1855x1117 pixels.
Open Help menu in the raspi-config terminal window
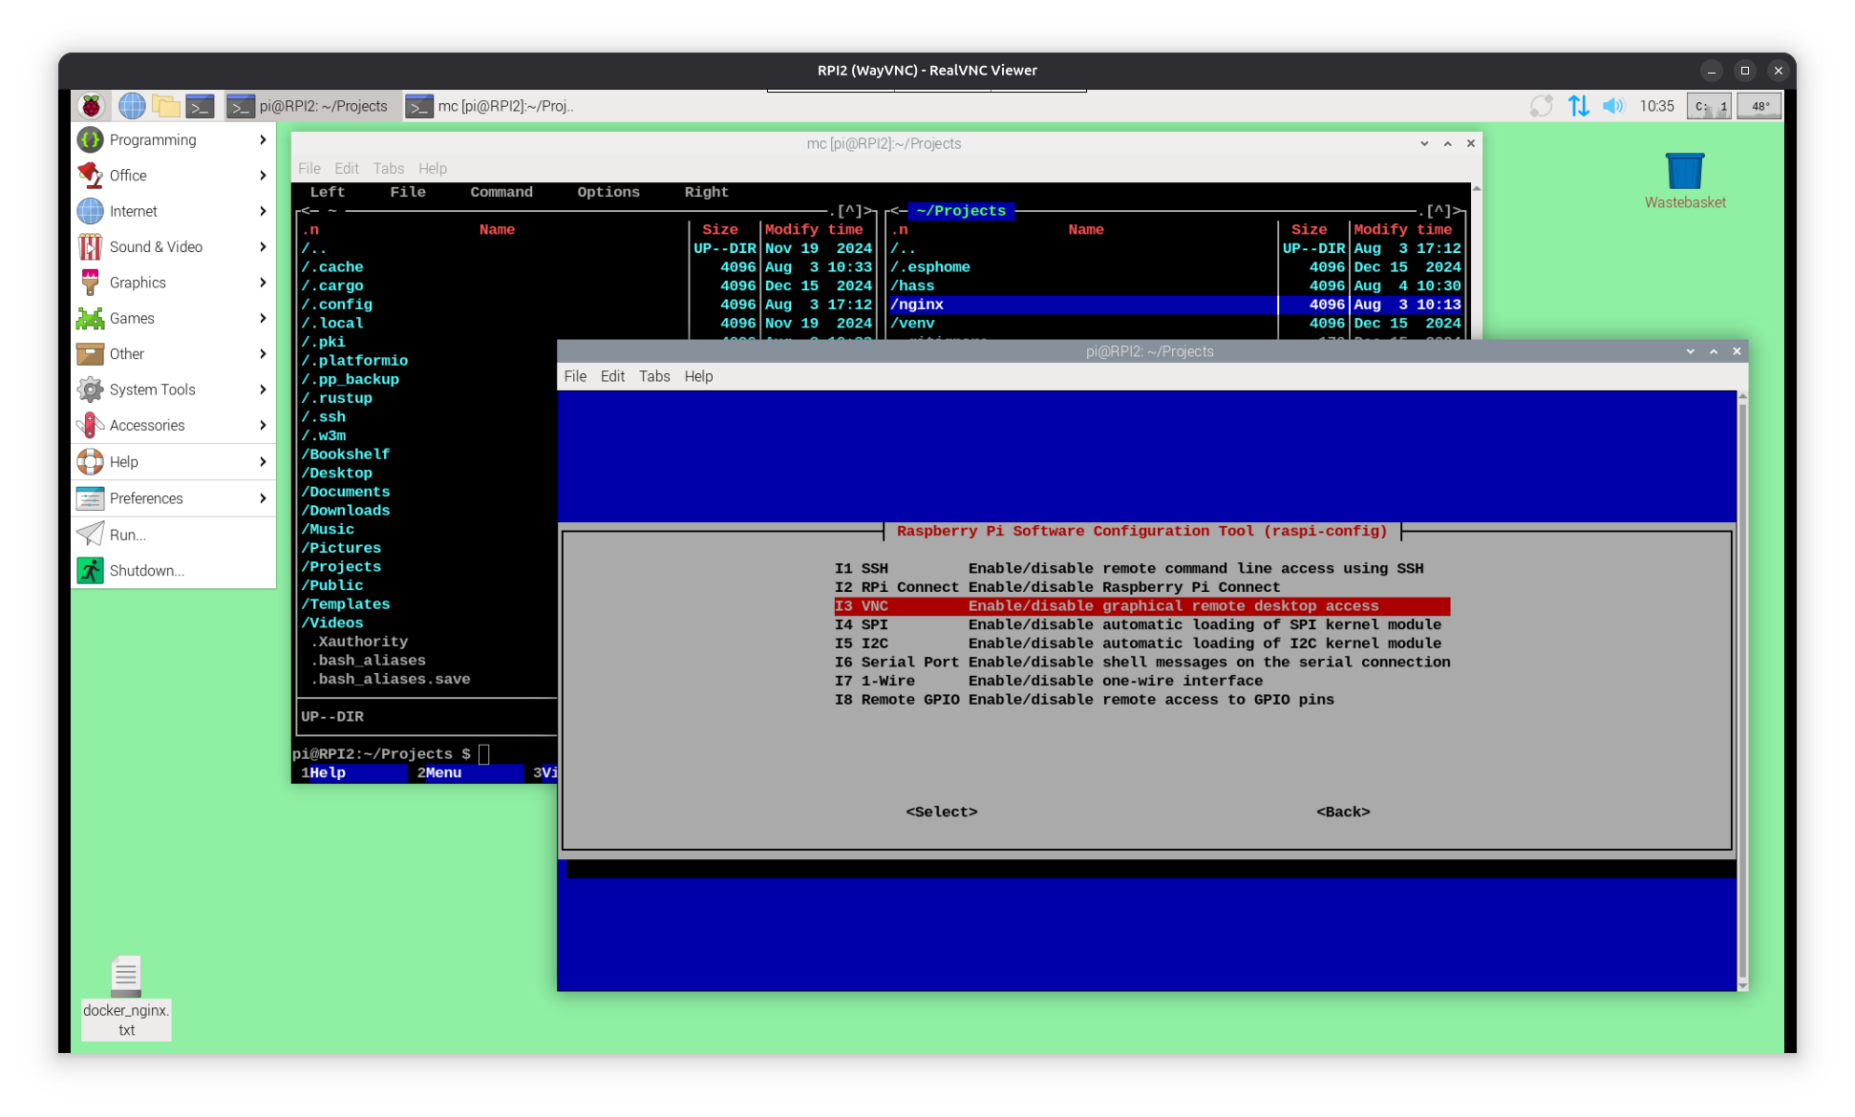pos(698,376)
